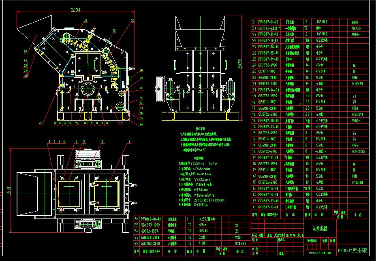The width and height of the screenshot is (376, 261).
Task: Select the M6X15 remark cell
Action: (x=356, y=28)
